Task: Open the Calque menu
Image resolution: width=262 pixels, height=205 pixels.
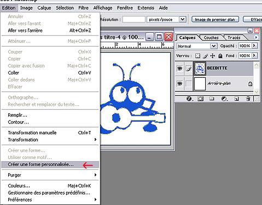Action: [x=44, y=8]
